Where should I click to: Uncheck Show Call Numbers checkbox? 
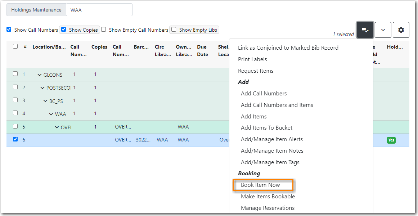(x=9, y=30)
